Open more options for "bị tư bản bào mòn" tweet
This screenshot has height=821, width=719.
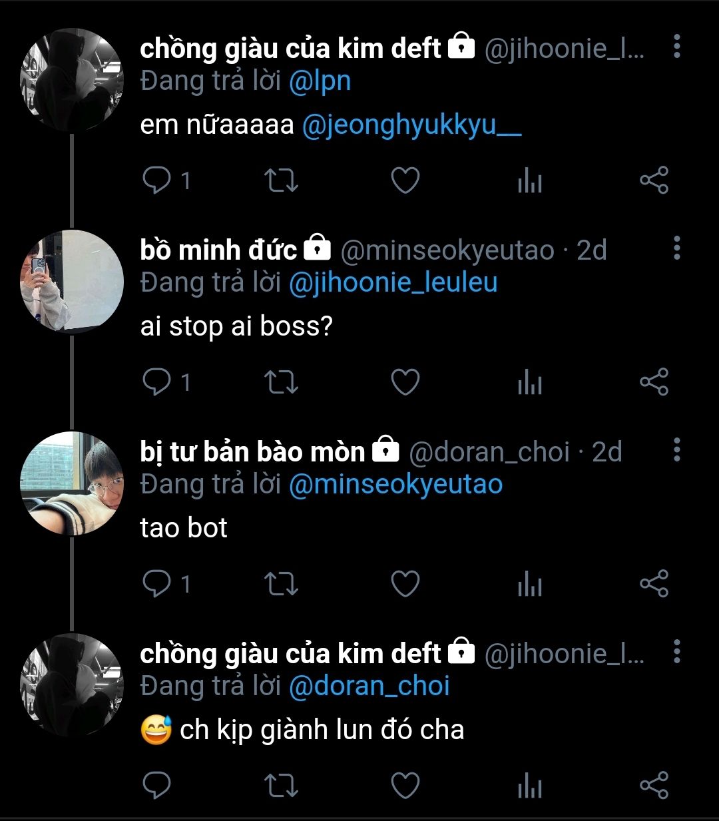pyautogui.click(x=676, y=450)
